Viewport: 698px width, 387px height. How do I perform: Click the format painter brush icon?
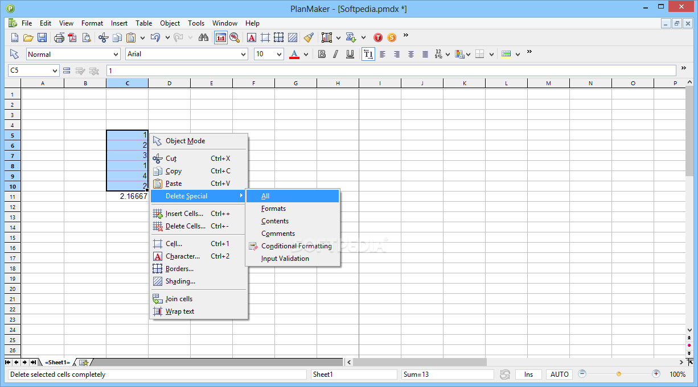point(309,38)
